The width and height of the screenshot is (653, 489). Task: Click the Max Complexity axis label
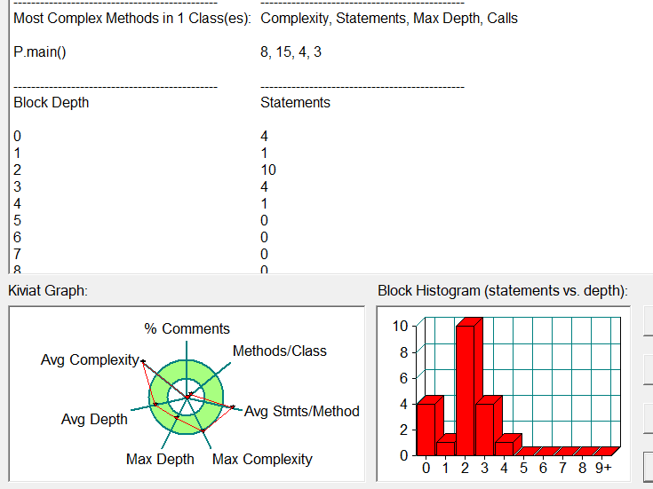pyautogui.click(x=262, y=459)
